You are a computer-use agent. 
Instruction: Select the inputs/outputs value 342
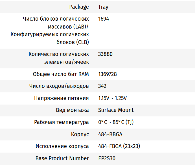(x=102, y=86)
